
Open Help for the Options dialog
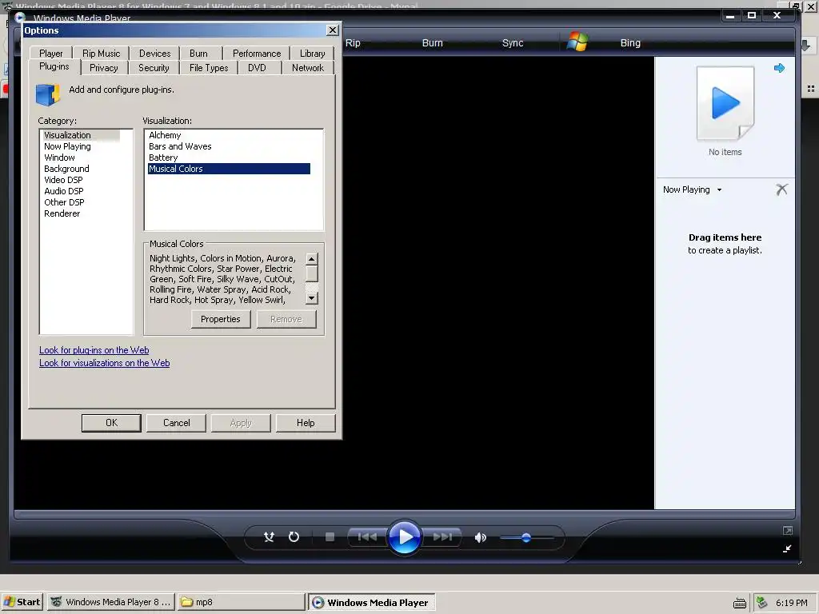coord(306,423)
